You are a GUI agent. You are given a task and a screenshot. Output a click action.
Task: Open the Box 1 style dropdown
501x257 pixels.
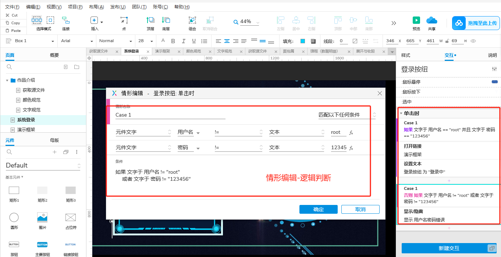point(53,41)
